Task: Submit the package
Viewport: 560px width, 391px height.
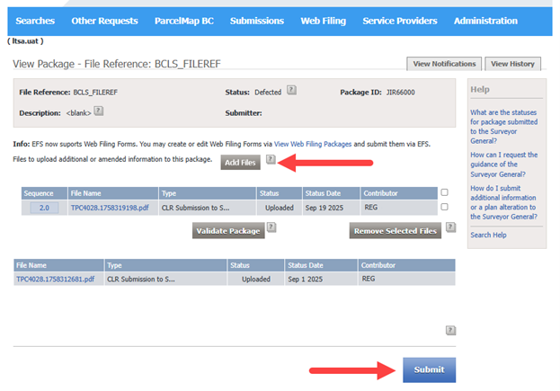Action: click(x=429, y=369)
